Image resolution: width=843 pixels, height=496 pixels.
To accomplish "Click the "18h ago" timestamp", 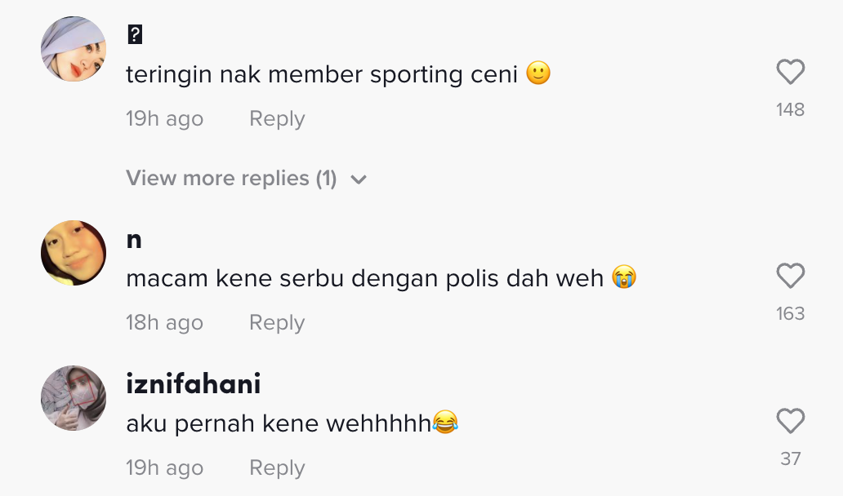I will tap(164, 323).
